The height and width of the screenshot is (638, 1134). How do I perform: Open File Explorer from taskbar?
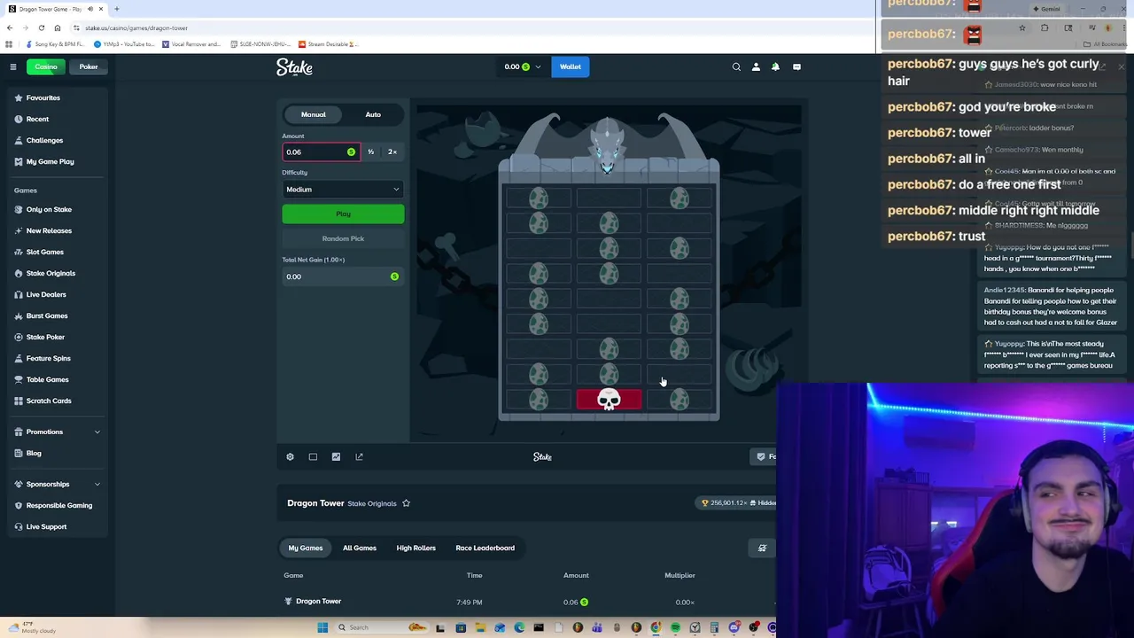pos(480,627)
